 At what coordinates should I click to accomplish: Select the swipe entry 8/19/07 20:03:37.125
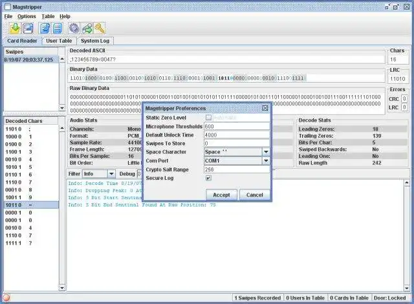coord(31,60)
